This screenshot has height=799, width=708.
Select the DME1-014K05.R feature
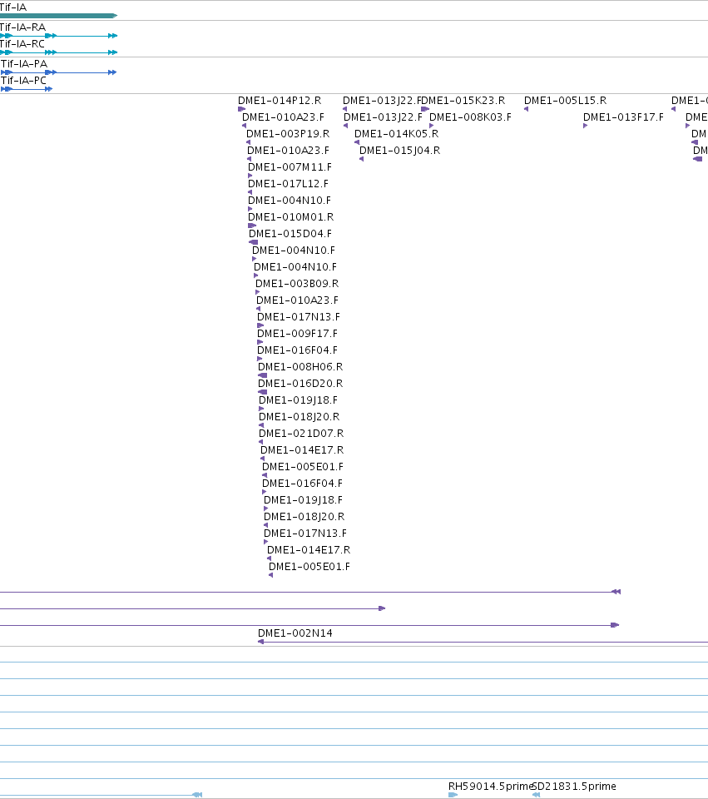click(357, 142)
